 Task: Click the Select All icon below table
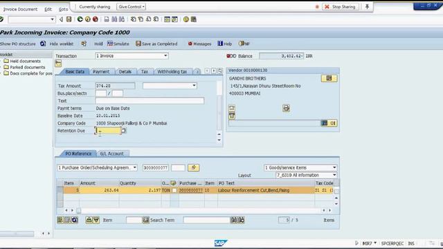pyautogui.click(x=60, y=220)
